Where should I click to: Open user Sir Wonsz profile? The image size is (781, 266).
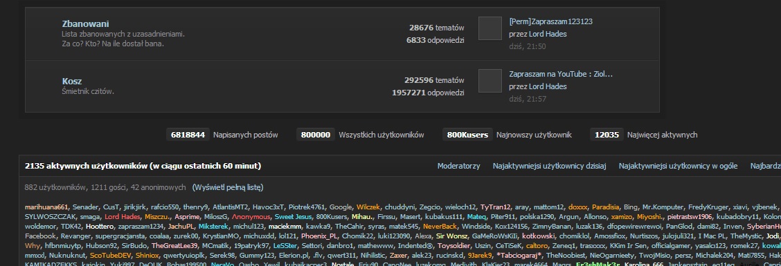[451, 237]
